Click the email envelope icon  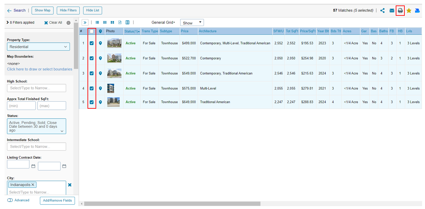click(392, 11)
